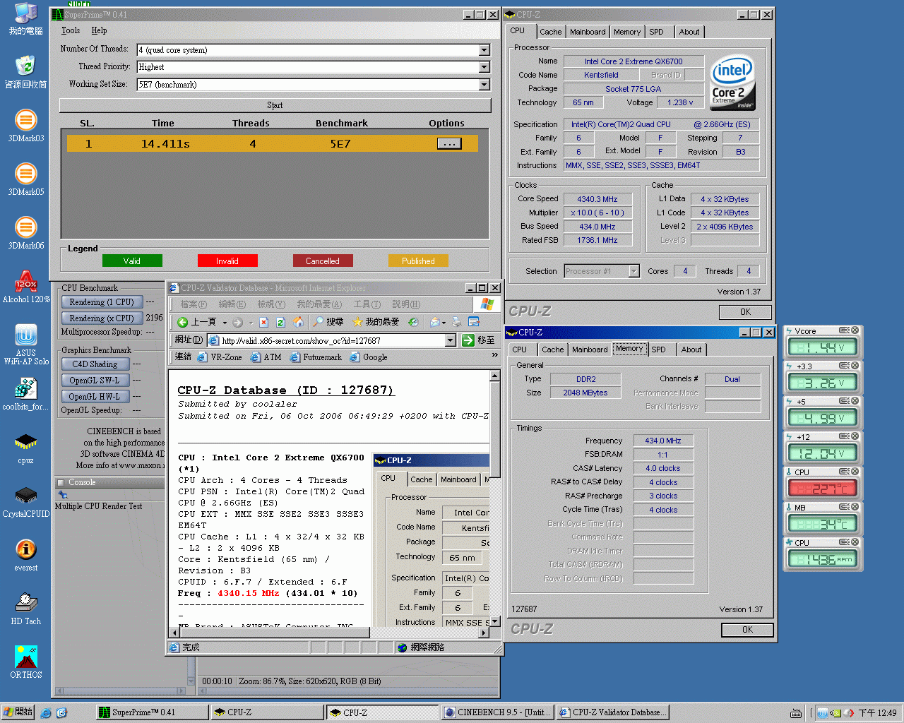Open the 3DMark06 desktop icon

(x=26, y=229)
